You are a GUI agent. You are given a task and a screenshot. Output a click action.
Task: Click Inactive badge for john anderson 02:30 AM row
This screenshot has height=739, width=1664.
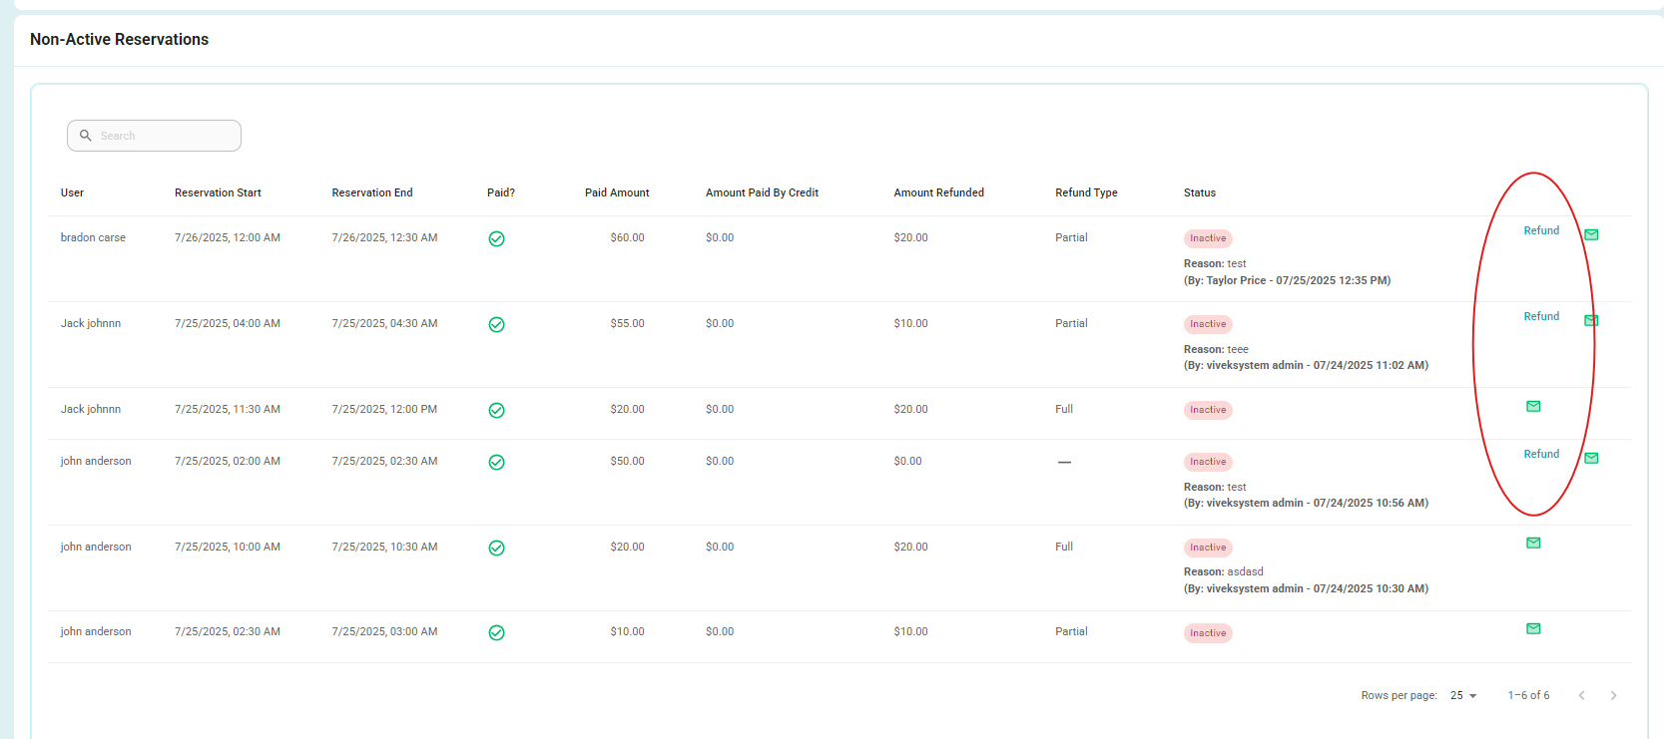(1208, 633)
